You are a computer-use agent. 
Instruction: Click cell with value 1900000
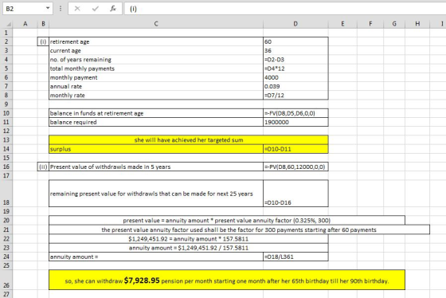295,122
